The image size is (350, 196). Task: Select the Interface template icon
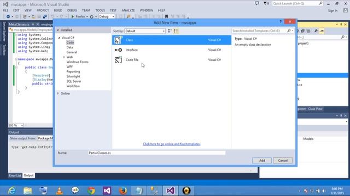tap(118, 50)
